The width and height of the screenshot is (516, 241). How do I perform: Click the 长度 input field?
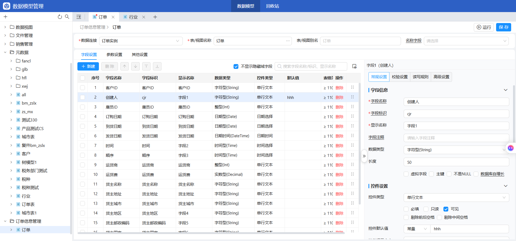[456, 162]
